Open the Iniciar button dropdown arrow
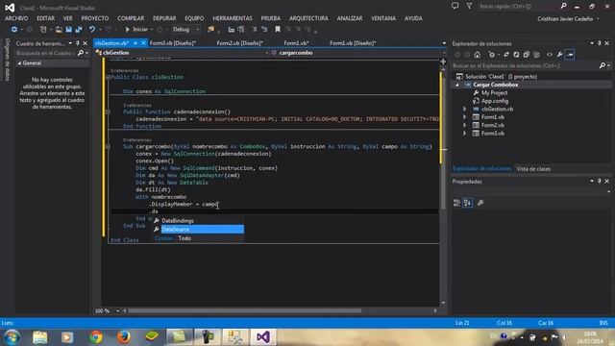615x346 pixels. 152,30
